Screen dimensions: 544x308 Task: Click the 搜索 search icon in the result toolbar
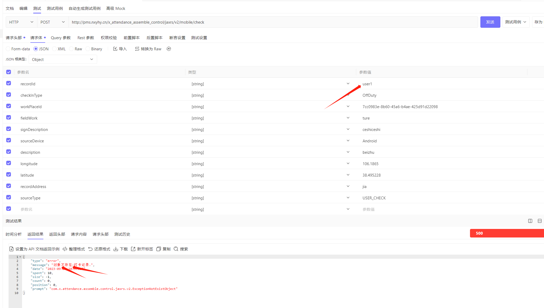(176, 249)
